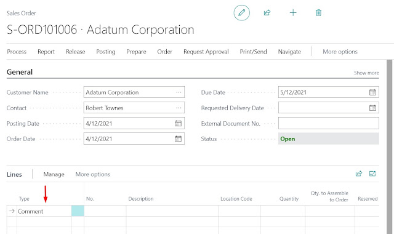Click the Order Date field 4/12/2021
Image resolution: width=394 pixels, height=234 pixels.
pos(134,139)
